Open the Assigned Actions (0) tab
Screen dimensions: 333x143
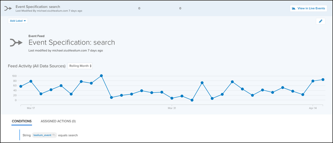tap(58, 121)
